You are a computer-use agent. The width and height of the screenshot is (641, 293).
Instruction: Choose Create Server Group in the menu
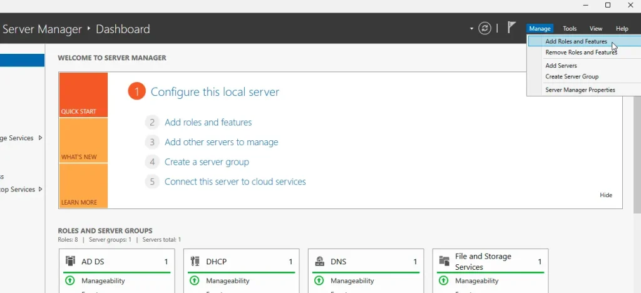tap(572, 76)
